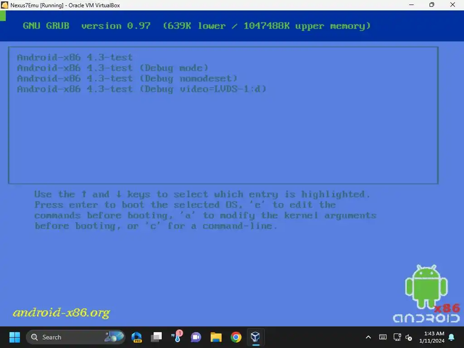Click the VirtualBox window title bar icon
Image resolution: width=464 pixels, height=348 pixels.
coord(5,5)
